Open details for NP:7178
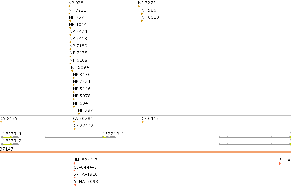The image size is (291, 187). (x=79, y=53)
